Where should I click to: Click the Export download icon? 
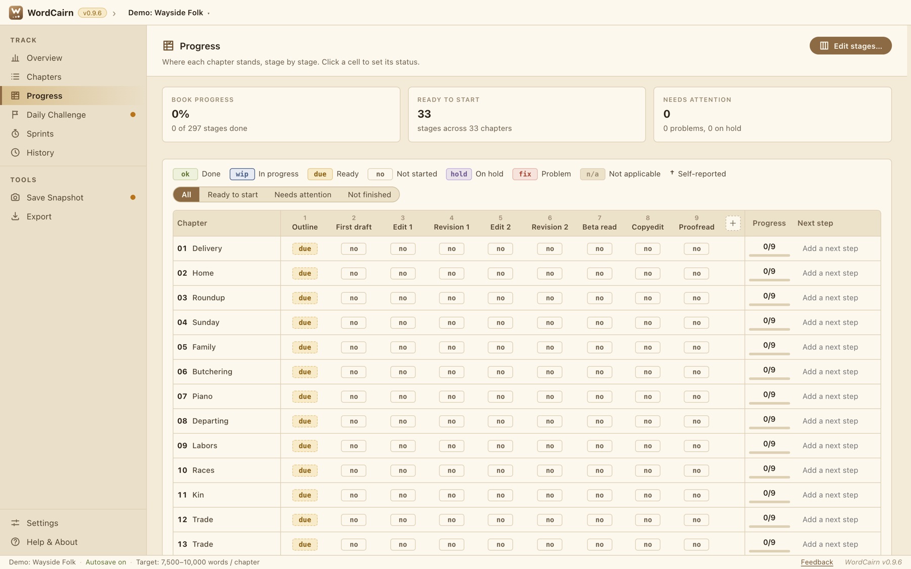(15, 216)
